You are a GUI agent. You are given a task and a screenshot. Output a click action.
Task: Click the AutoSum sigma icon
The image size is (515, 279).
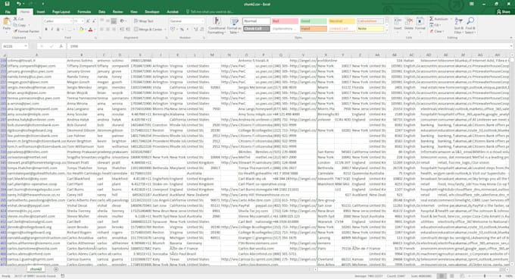point(432,19)
